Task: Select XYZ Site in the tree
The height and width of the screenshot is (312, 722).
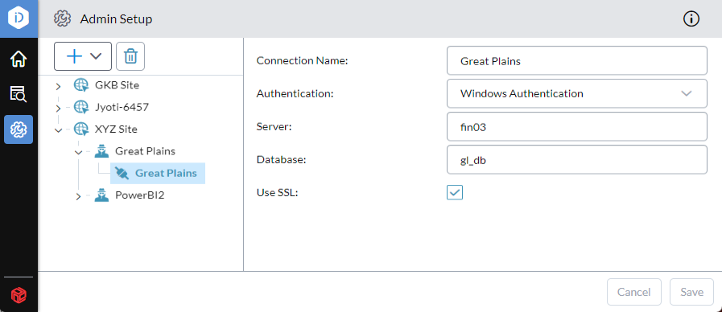Action: (116, 129)
